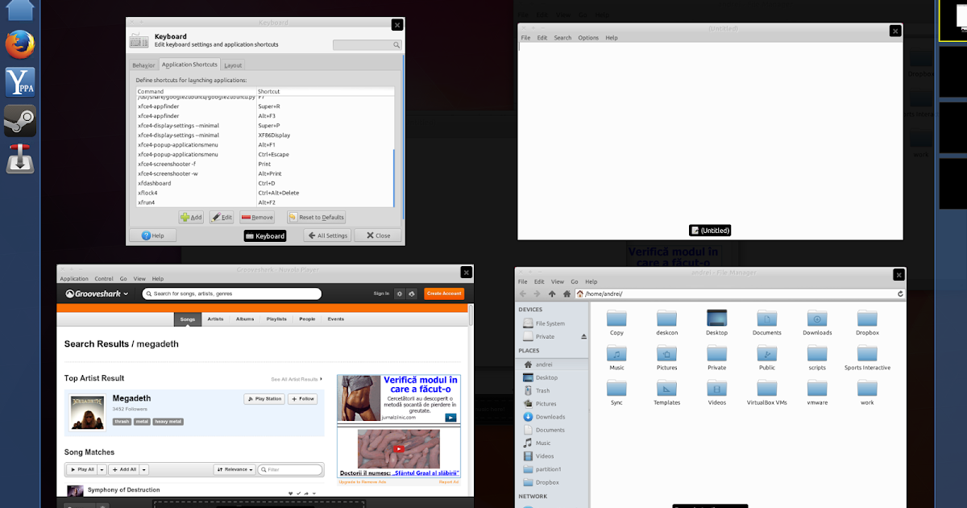Open Steam from the dock
This screenshot has height=508, width=967.
point(19,121)
